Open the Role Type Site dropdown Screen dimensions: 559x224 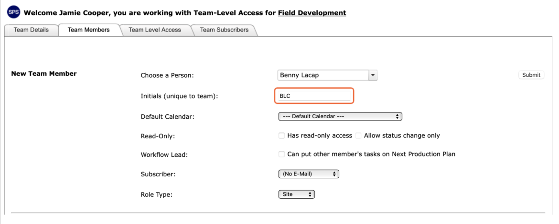[x=297, y=194]
